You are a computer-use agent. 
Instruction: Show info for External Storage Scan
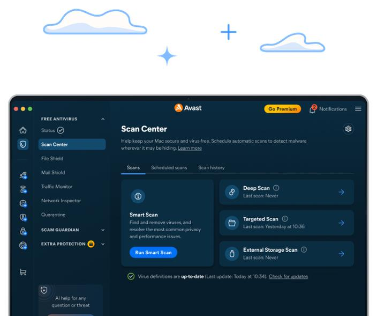(x=304, y=249)
